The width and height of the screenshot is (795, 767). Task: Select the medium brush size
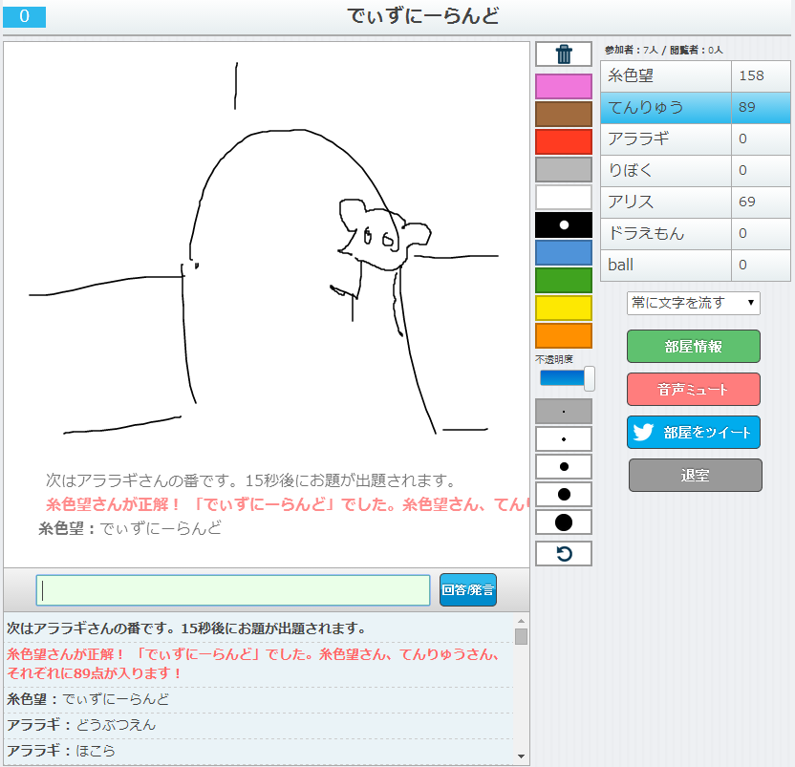tap(564, 466)
